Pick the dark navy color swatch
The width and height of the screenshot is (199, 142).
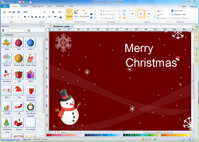(86, 135)
